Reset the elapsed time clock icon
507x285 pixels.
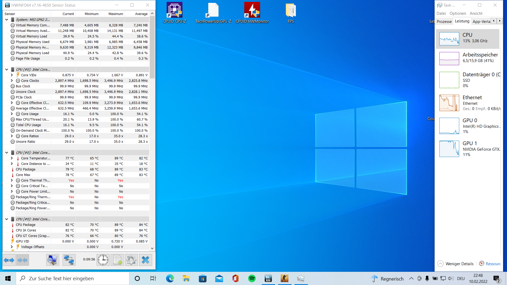point(103,260)
